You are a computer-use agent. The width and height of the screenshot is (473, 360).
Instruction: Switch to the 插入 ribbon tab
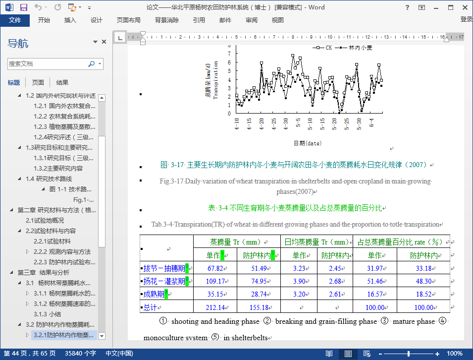click(70, 20)
